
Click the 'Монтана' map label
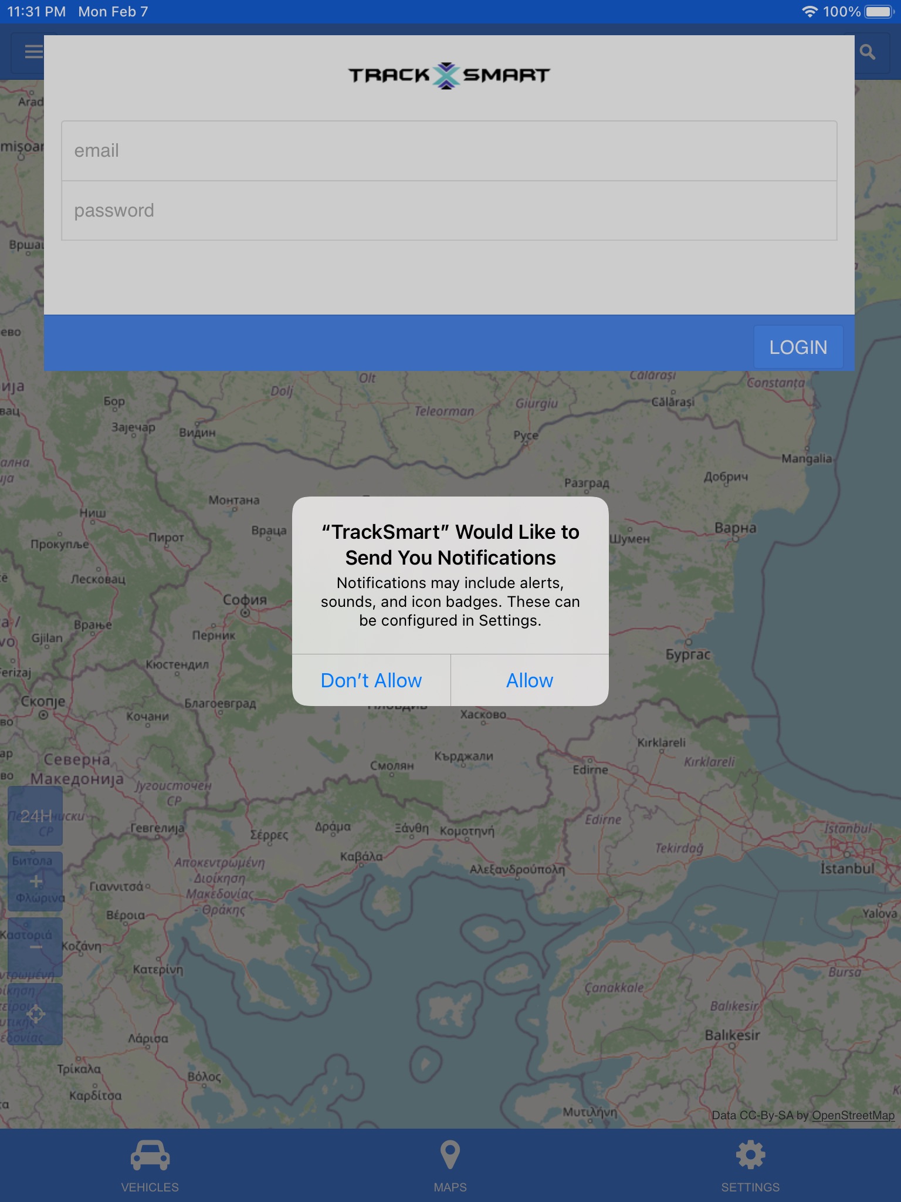[x=234, y=500]
